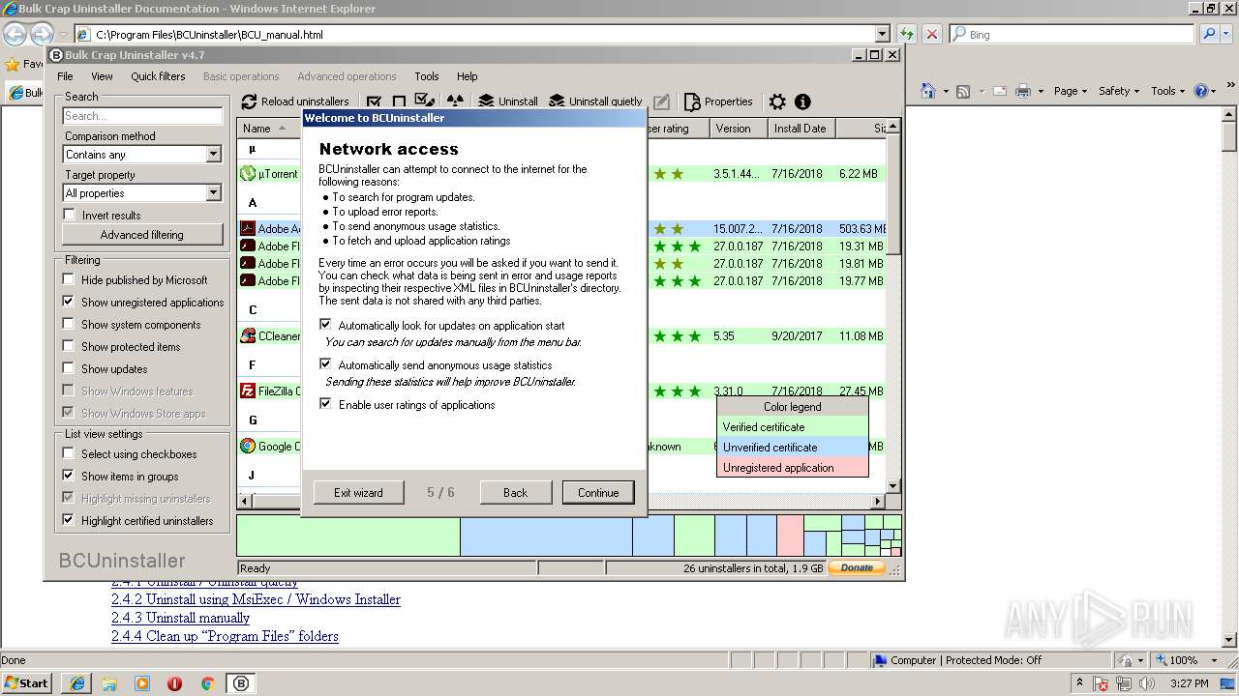The height and width of the screenshot is (696, 1239).
Task: Click the Uninstall quietly toolbar button
Action: click(x=595, y=101)
